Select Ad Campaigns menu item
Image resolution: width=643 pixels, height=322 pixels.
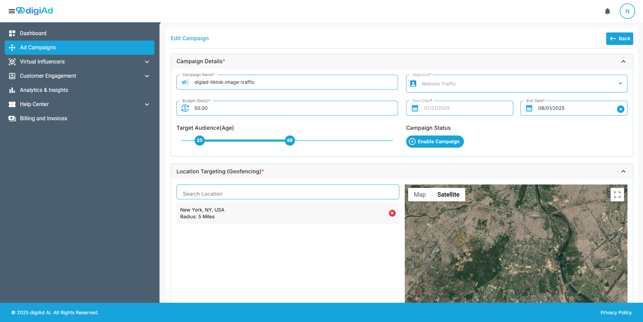[x=80, y=48]
